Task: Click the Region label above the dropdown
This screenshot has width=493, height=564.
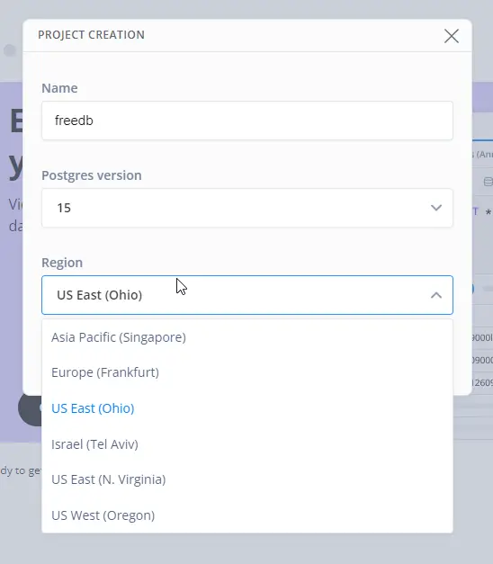Action: coord(62,263)
